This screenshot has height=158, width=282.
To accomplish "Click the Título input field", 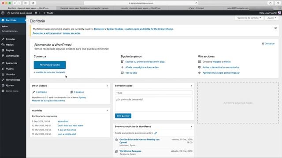I will pos(154,93).
